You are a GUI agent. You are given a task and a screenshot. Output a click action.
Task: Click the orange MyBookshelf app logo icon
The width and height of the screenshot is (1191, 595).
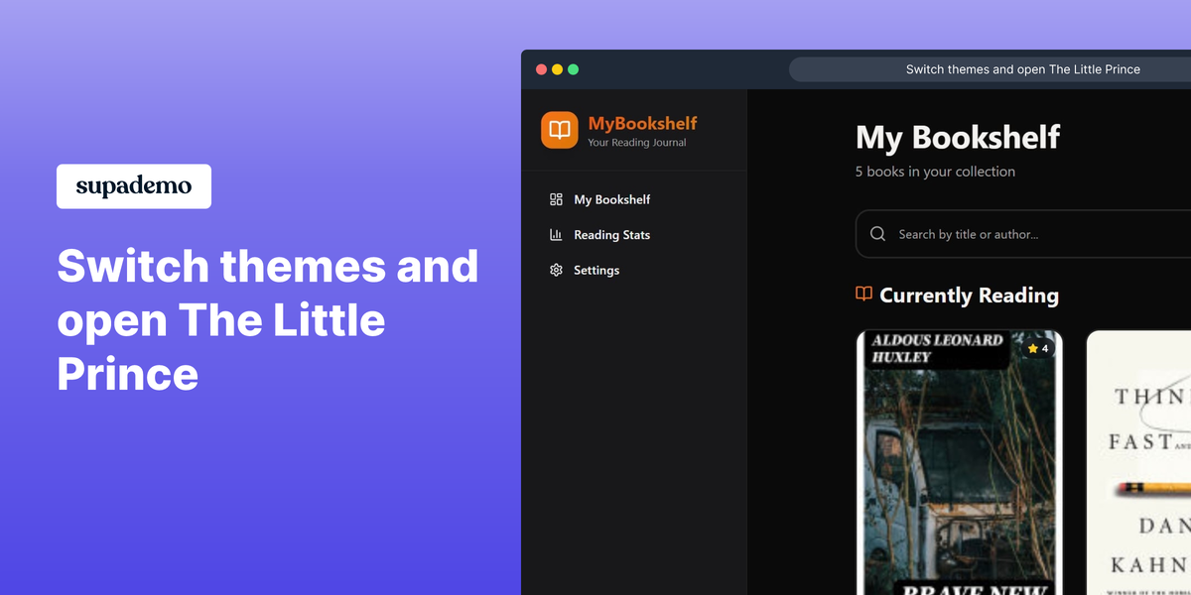coord(558,129)
